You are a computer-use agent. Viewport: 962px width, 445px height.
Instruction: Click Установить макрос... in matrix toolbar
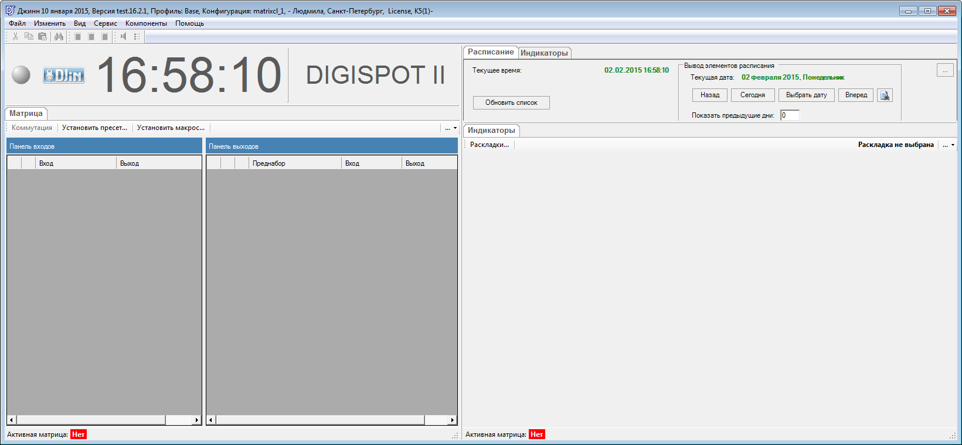point(171,128)
